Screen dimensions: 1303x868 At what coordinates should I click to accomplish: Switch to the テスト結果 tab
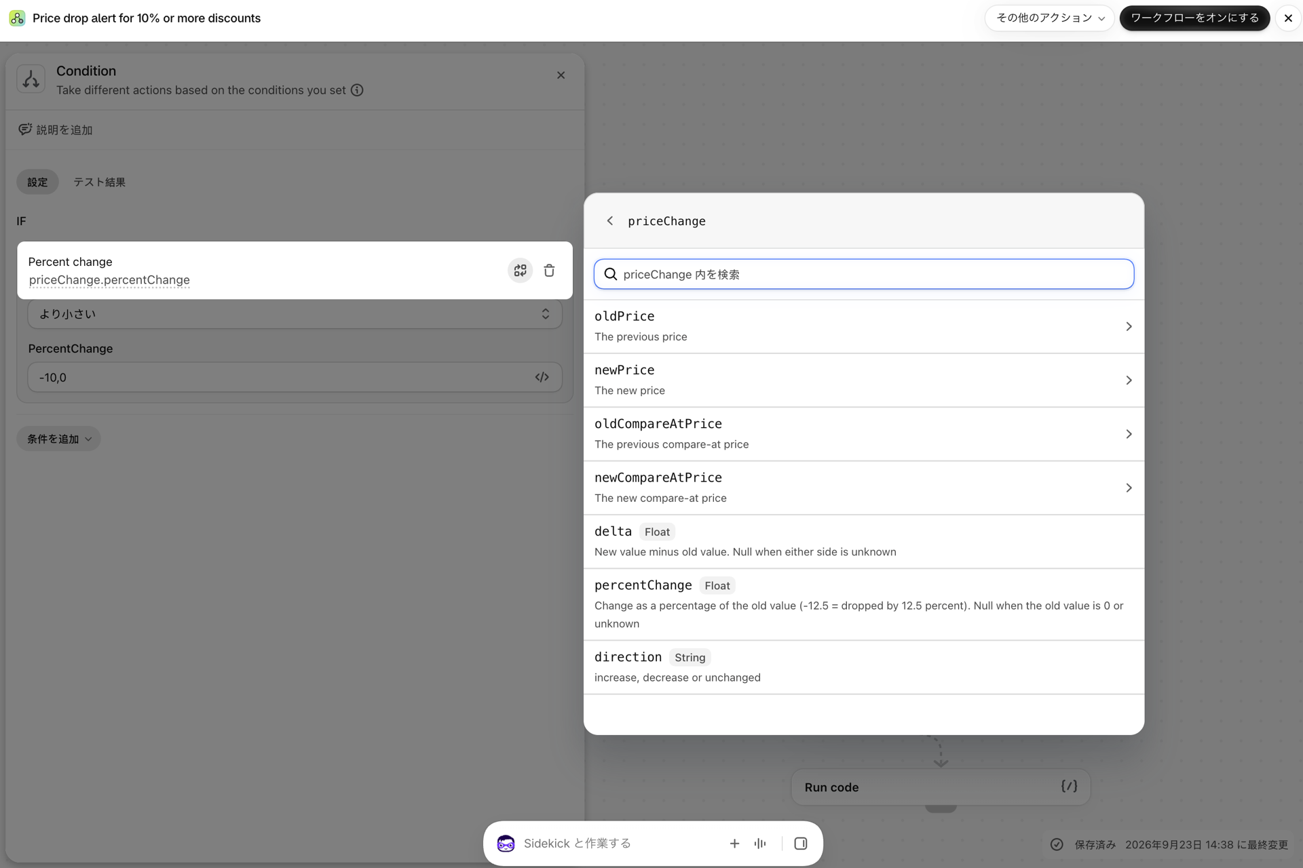coord(99,182)
